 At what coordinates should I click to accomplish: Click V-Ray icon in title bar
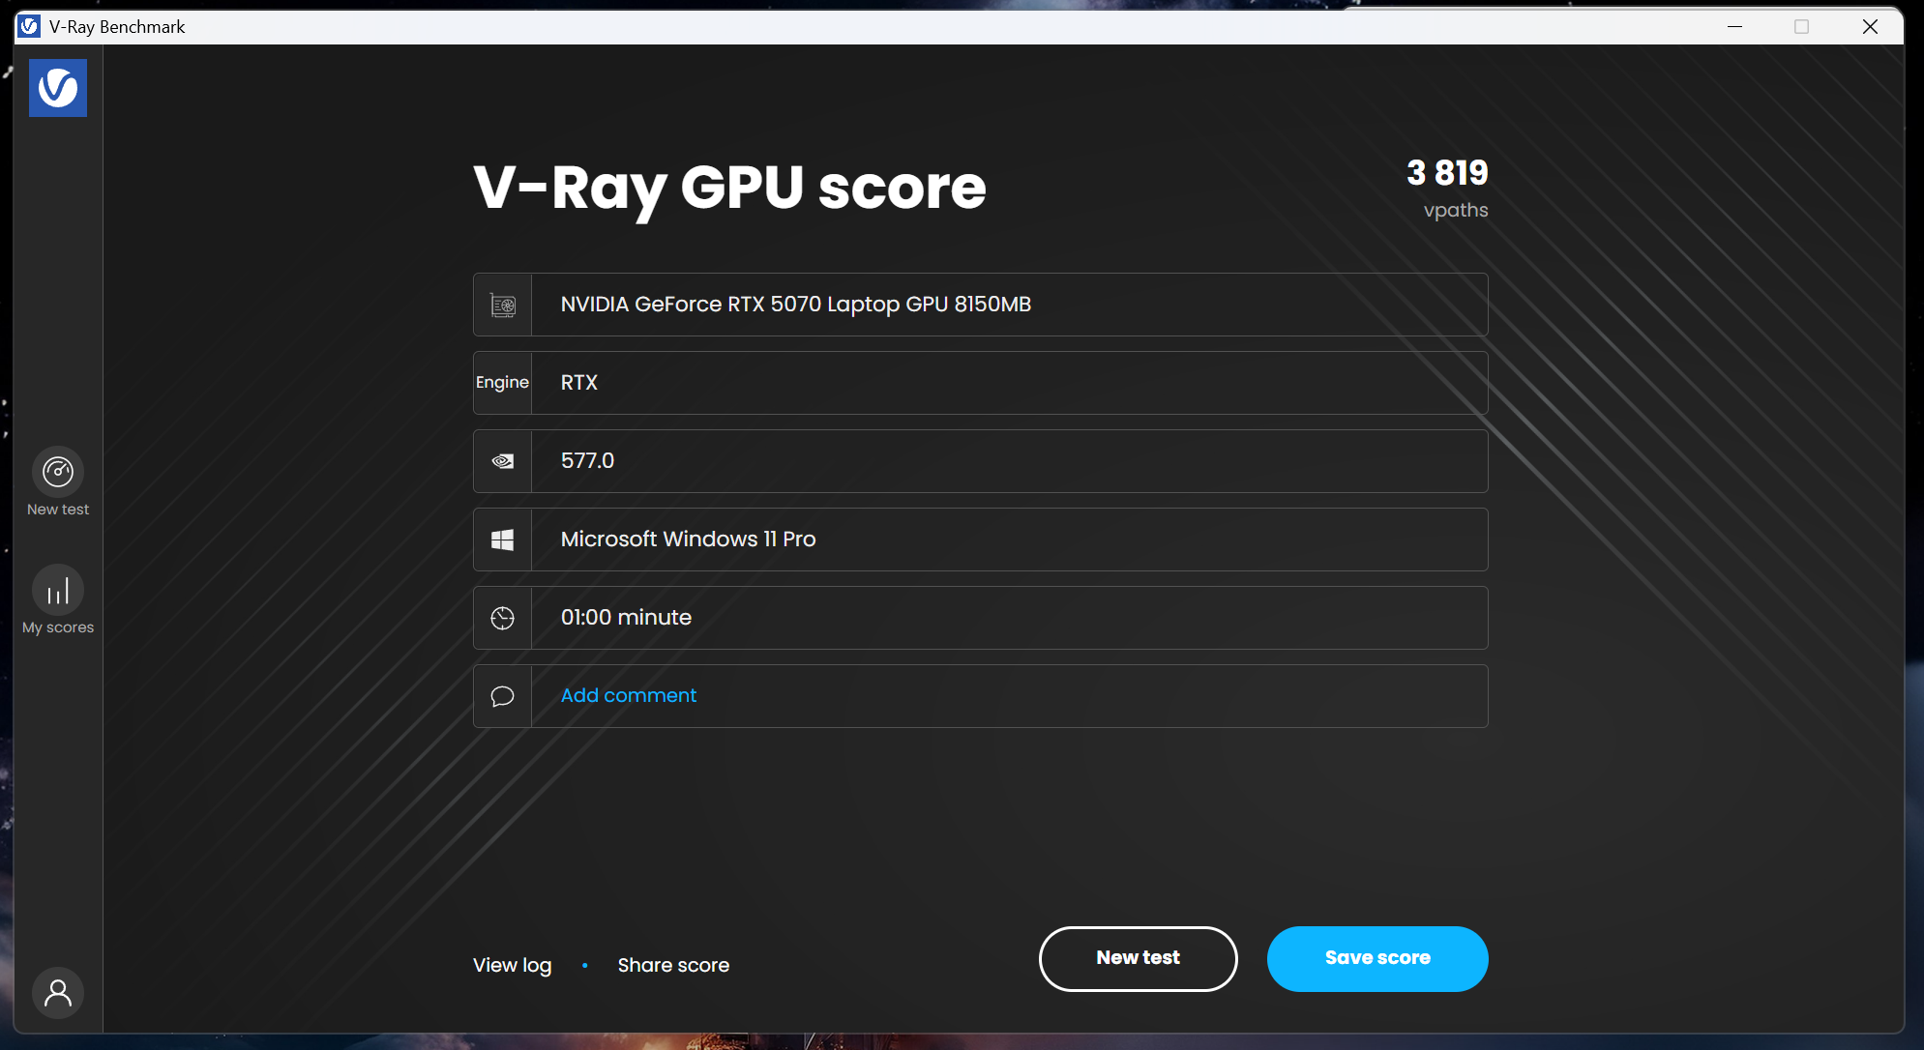[29, 27]
